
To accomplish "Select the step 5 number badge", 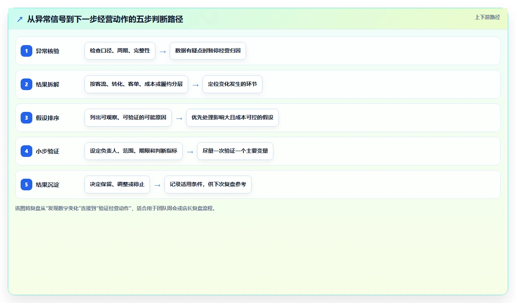I will point(26,185).
